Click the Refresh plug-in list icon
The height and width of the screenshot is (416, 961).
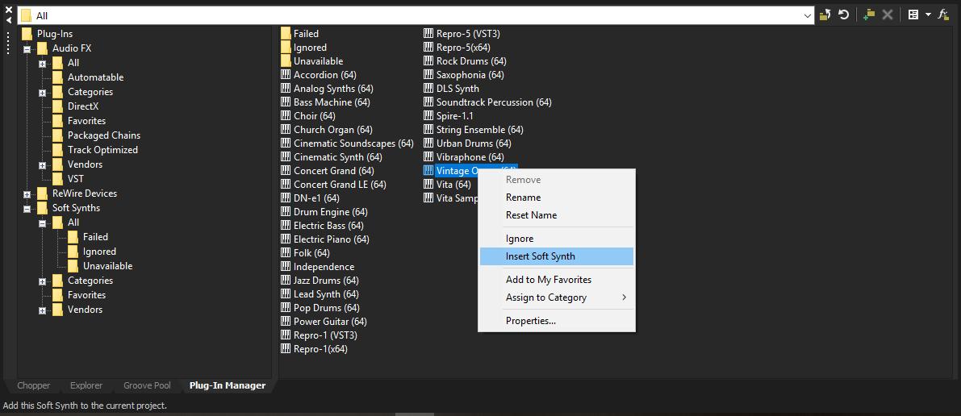844,15
